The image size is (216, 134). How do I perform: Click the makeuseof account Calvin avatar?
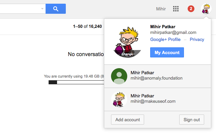[119, 99]
